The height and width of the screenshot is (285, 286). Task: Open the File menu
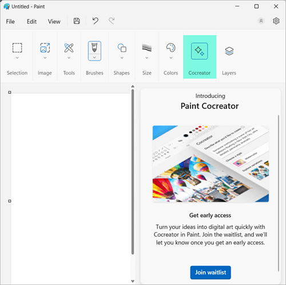[10, 22]
